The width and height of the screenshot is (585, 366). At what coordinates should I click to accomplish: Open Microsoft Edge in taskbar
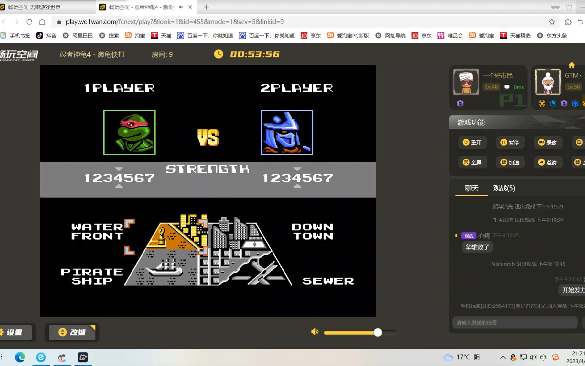20,357
